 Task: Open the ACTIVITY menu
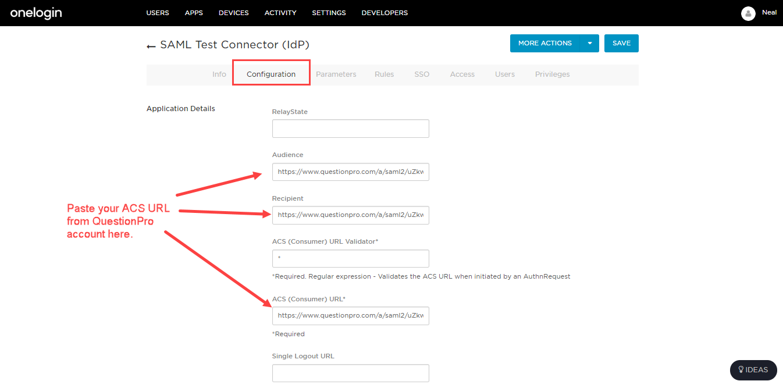click(280, 13)
